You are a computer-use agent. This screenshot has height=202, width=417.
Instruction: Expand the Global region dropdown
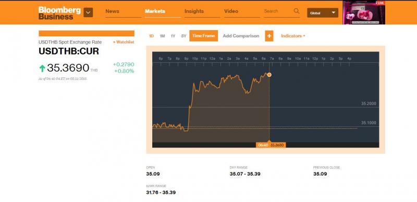pyautogui.click(x=323, y=13)
